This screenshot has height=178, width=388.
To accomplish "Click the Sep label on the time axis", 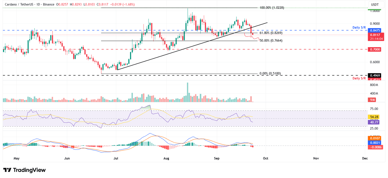I will click(216, 158).
